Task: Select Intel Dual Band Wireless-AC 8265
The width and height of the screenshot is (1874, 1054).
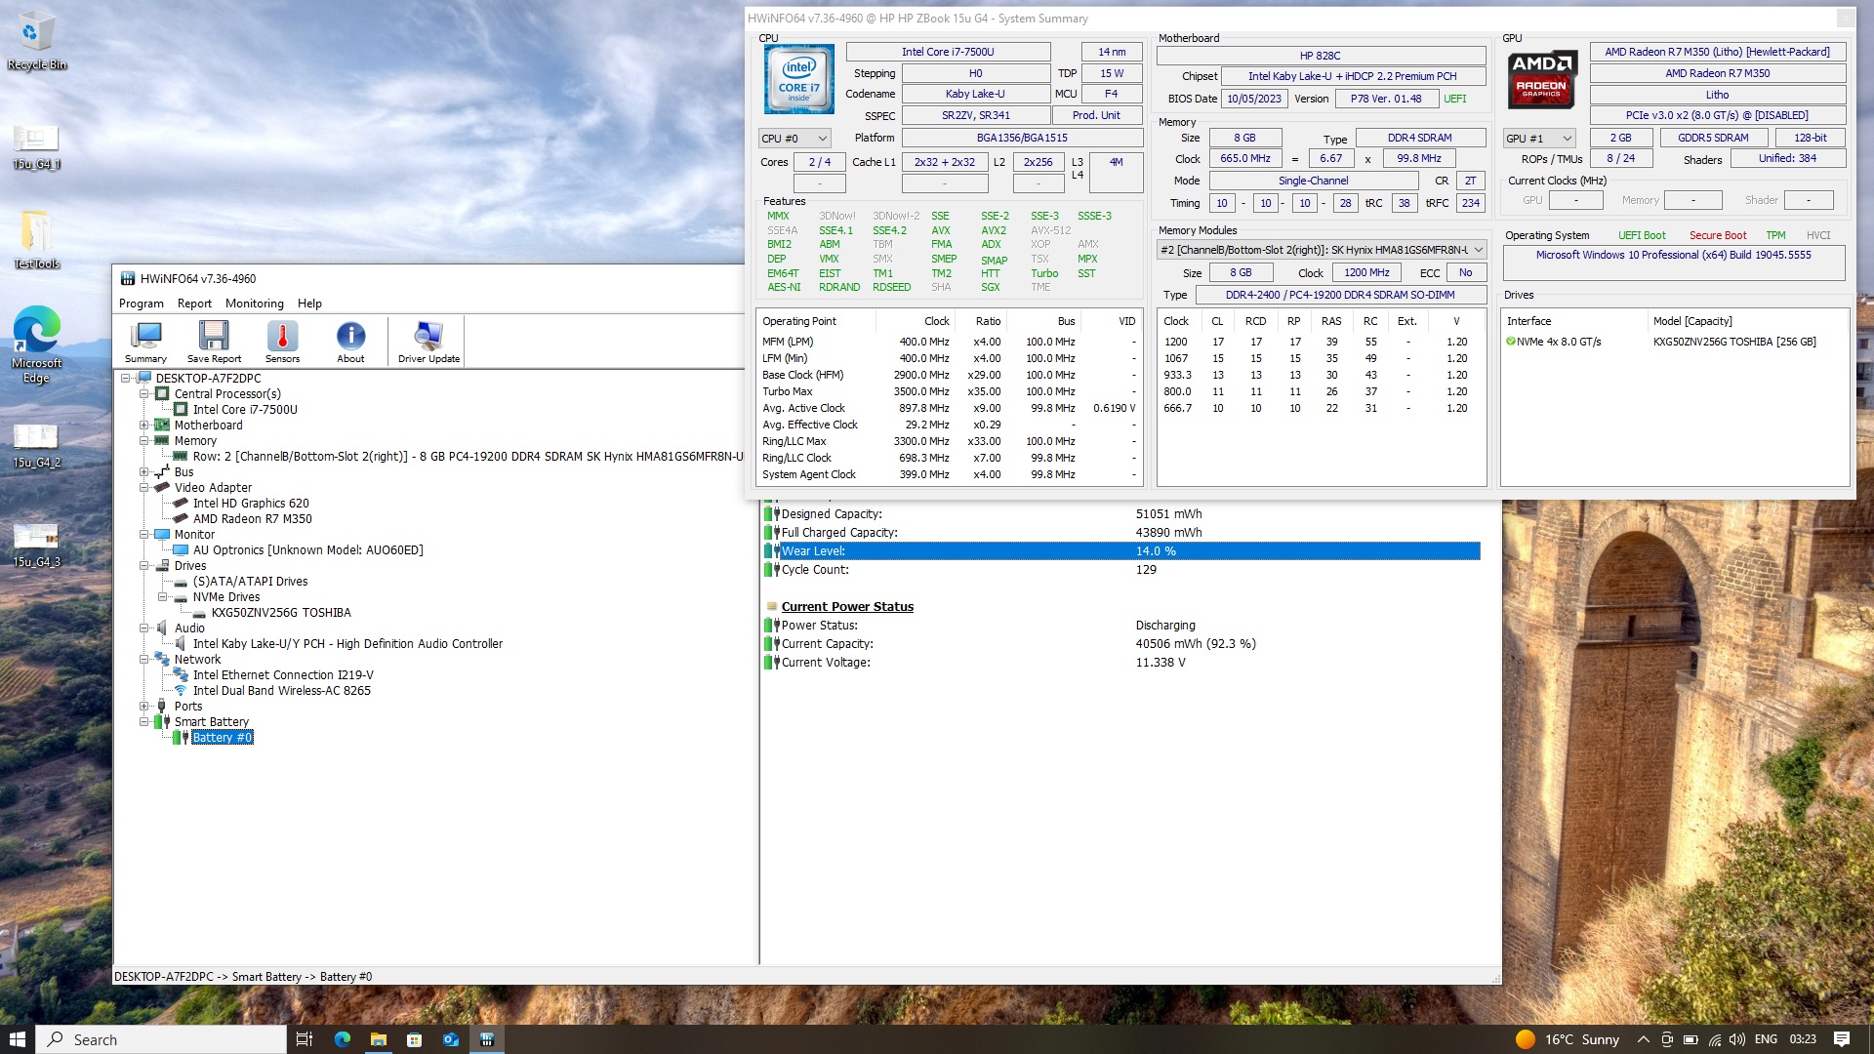Action: point(282,690)
